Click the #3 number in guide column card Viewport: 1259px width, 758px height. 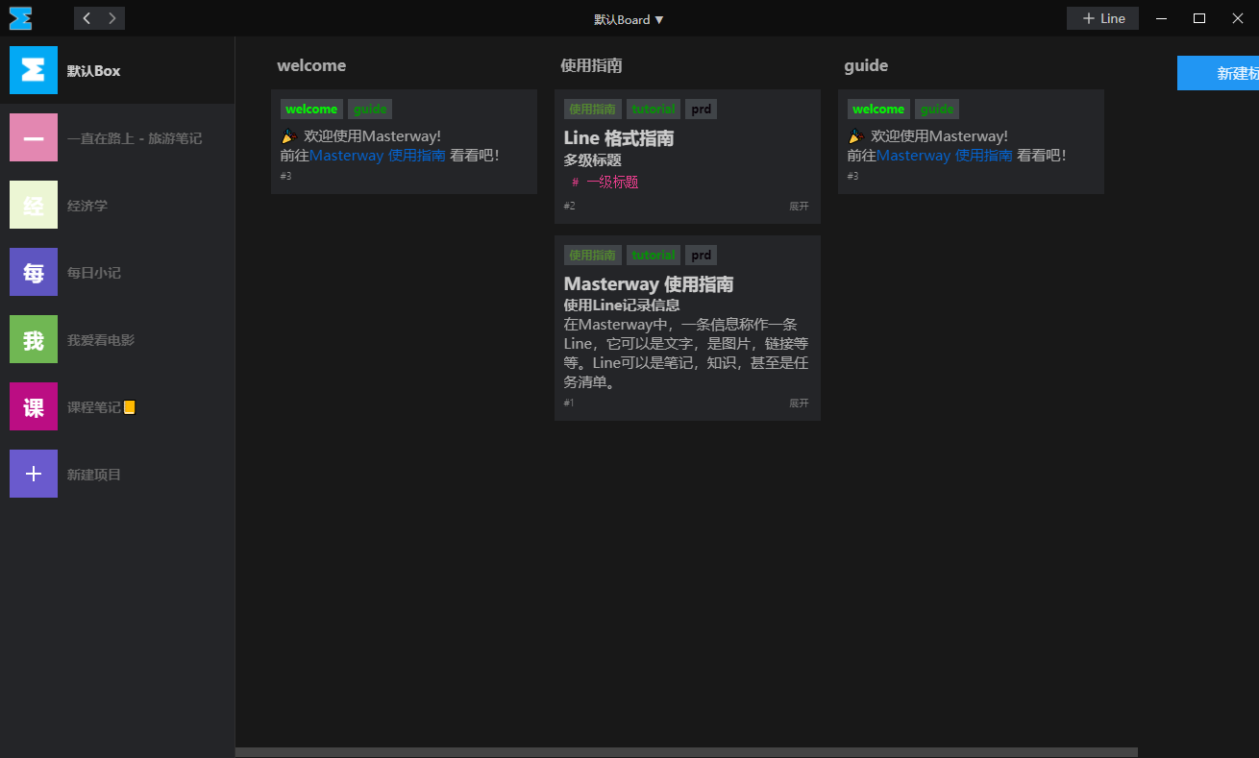pyautogui.click(x=853, y=177)
